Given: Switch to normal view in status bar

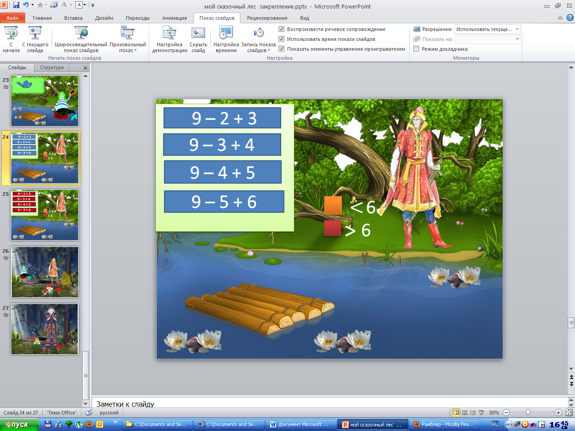Looking at the screenshot, I should (x=456, y=413).
